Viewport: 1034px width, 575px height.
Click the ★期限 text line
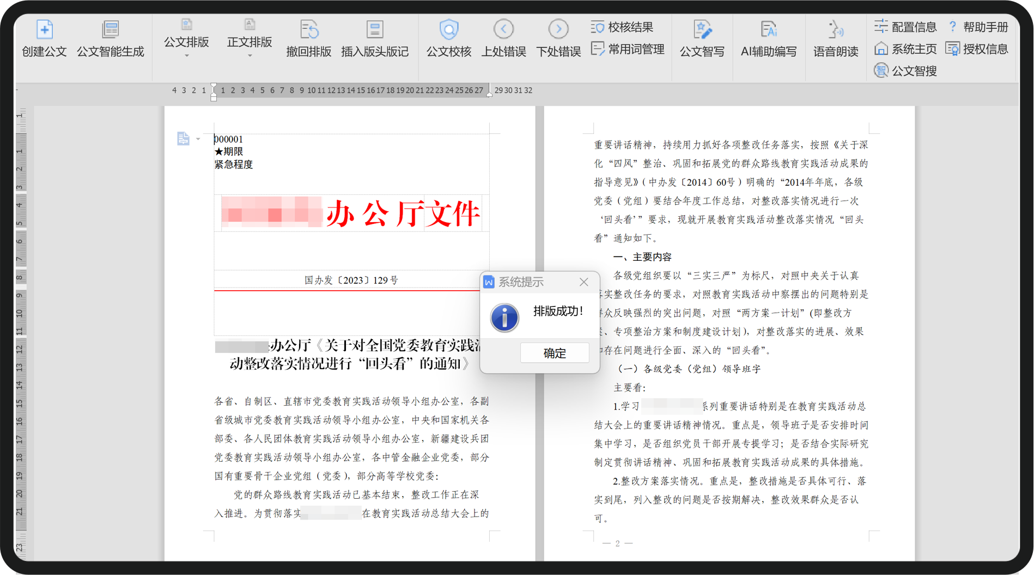[229, 151]
